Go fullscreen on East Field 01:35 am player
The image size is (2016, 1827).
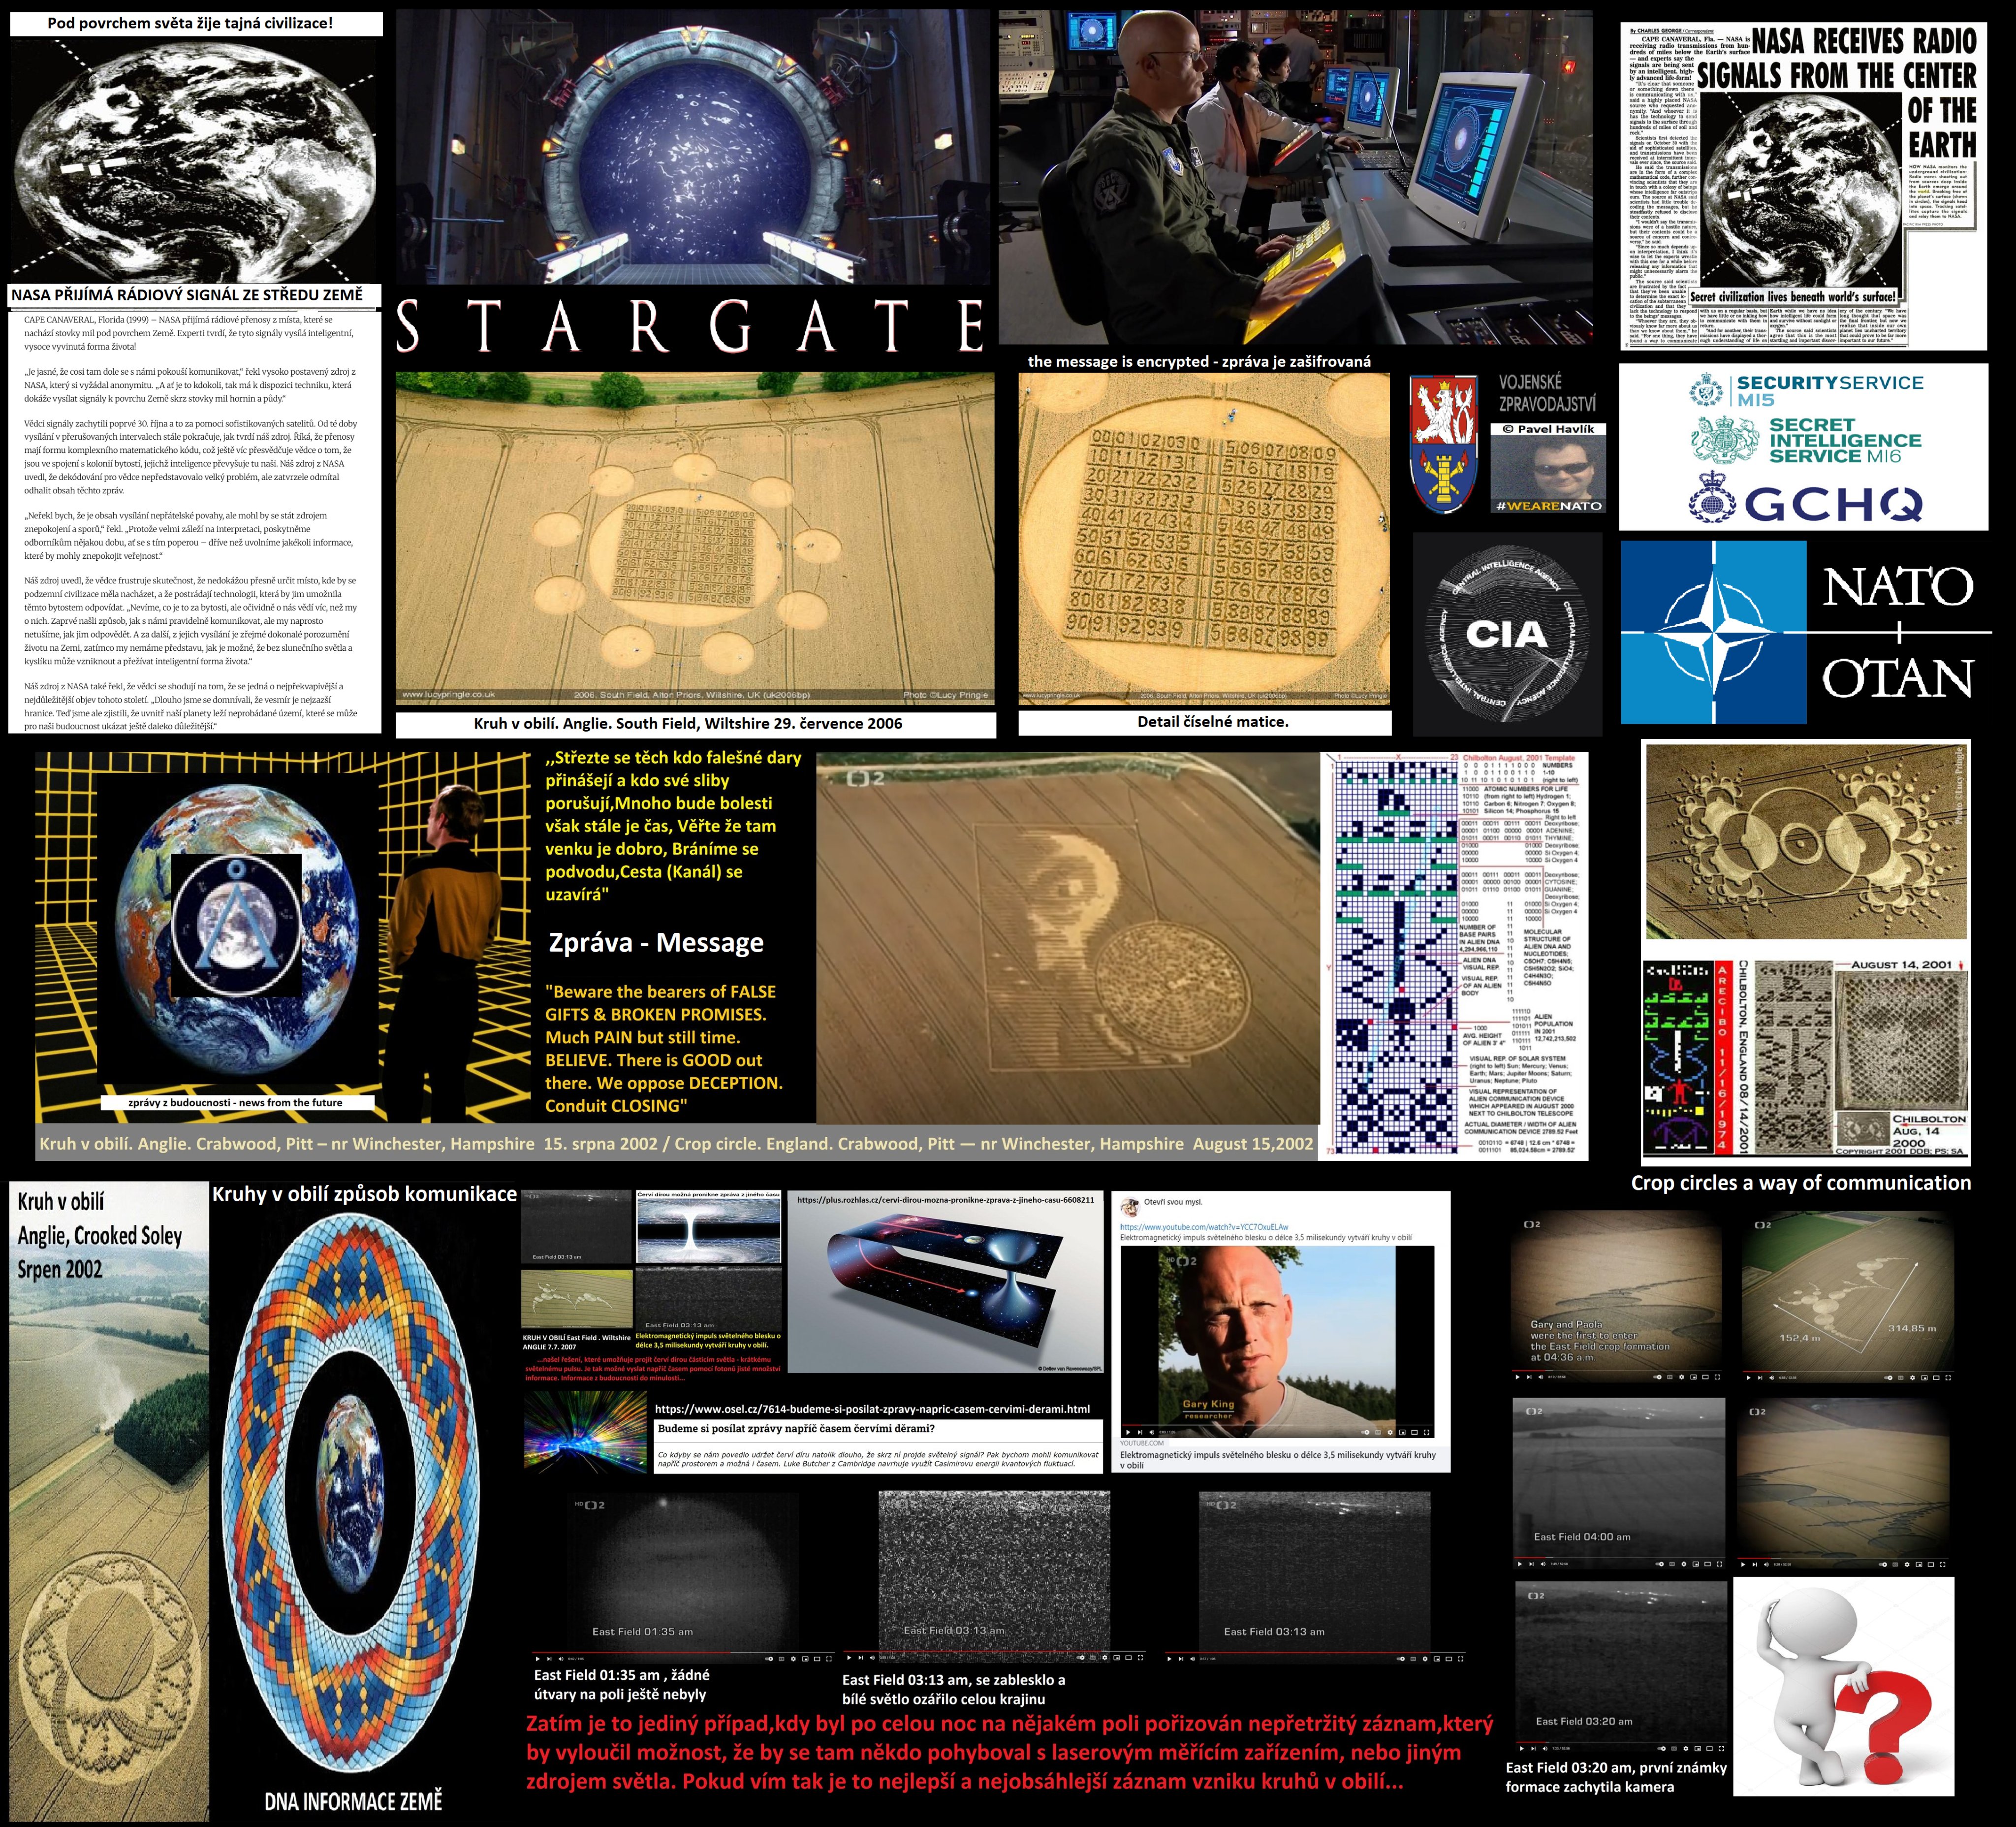[x=829, y=1659]
